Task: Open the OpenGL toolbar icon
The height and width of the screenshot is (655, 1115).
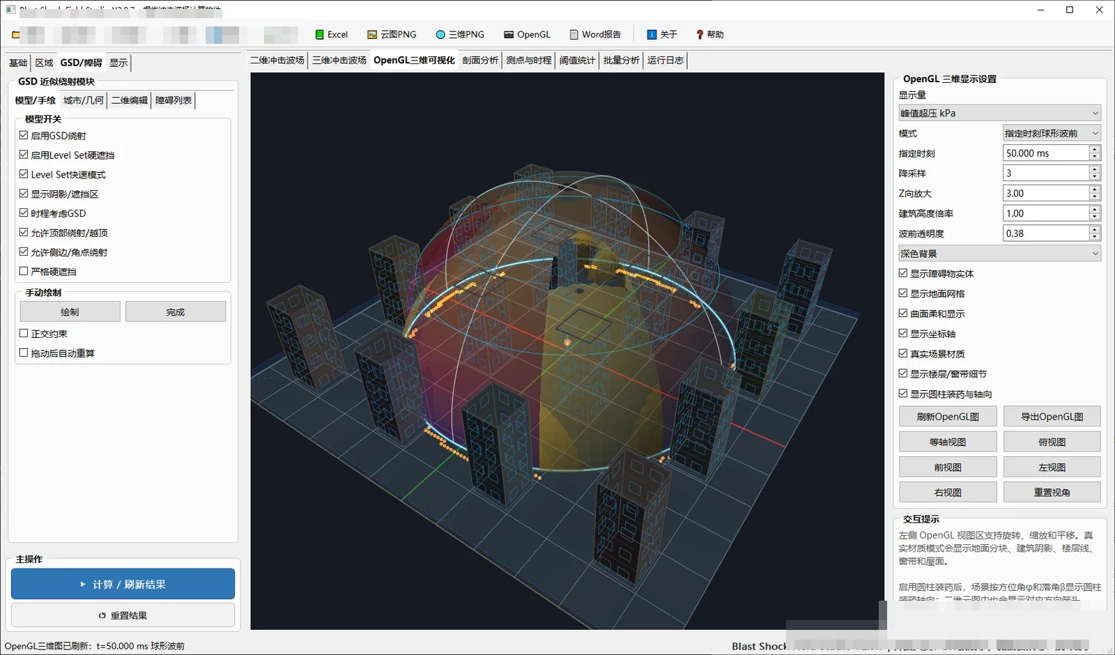Action: click(509, 35)
